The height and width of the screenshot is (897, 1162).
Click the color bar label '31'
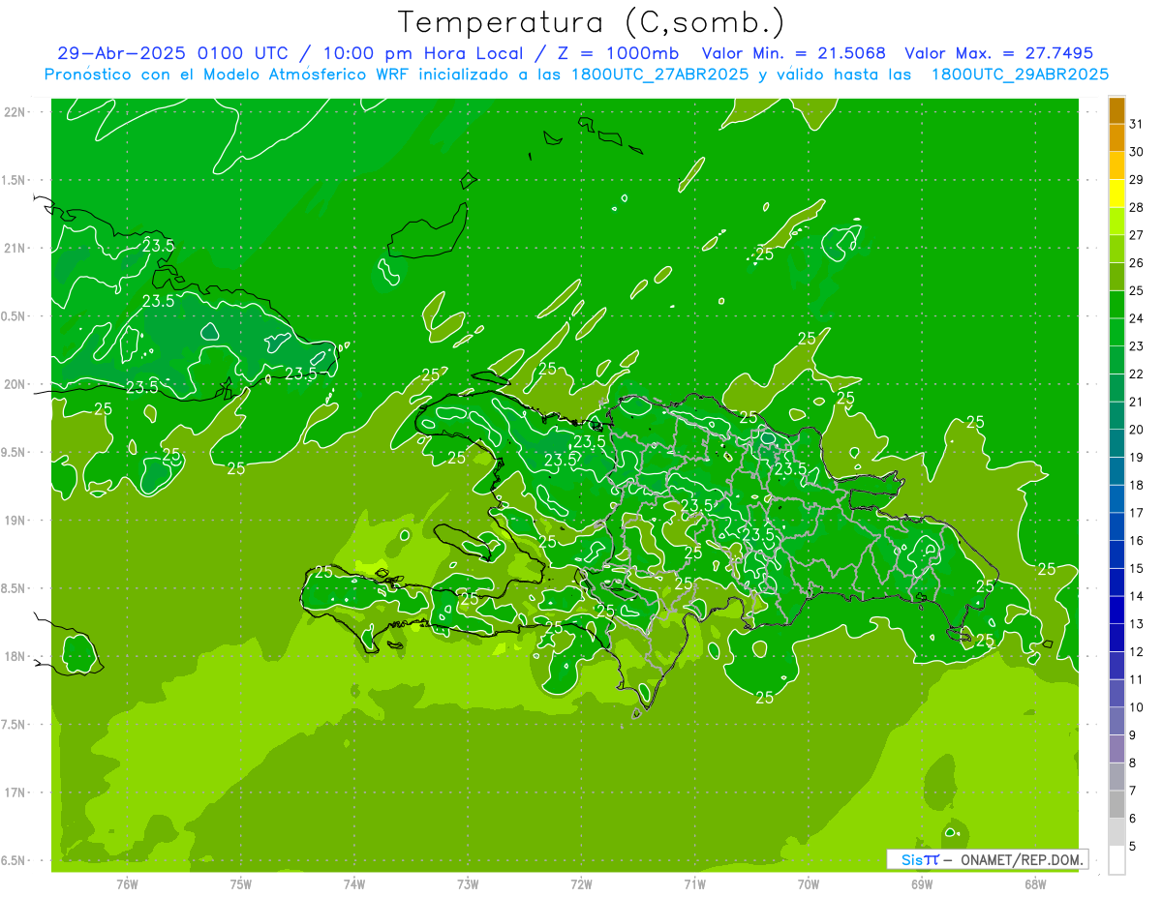1137,124
